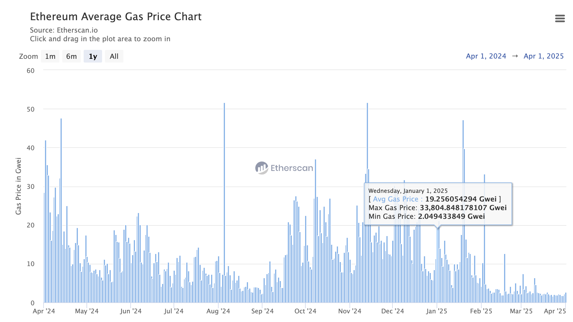
Task: Click the Avg Gas Price tooltip value
Action: pyautogui.click(x=461, y=199)
